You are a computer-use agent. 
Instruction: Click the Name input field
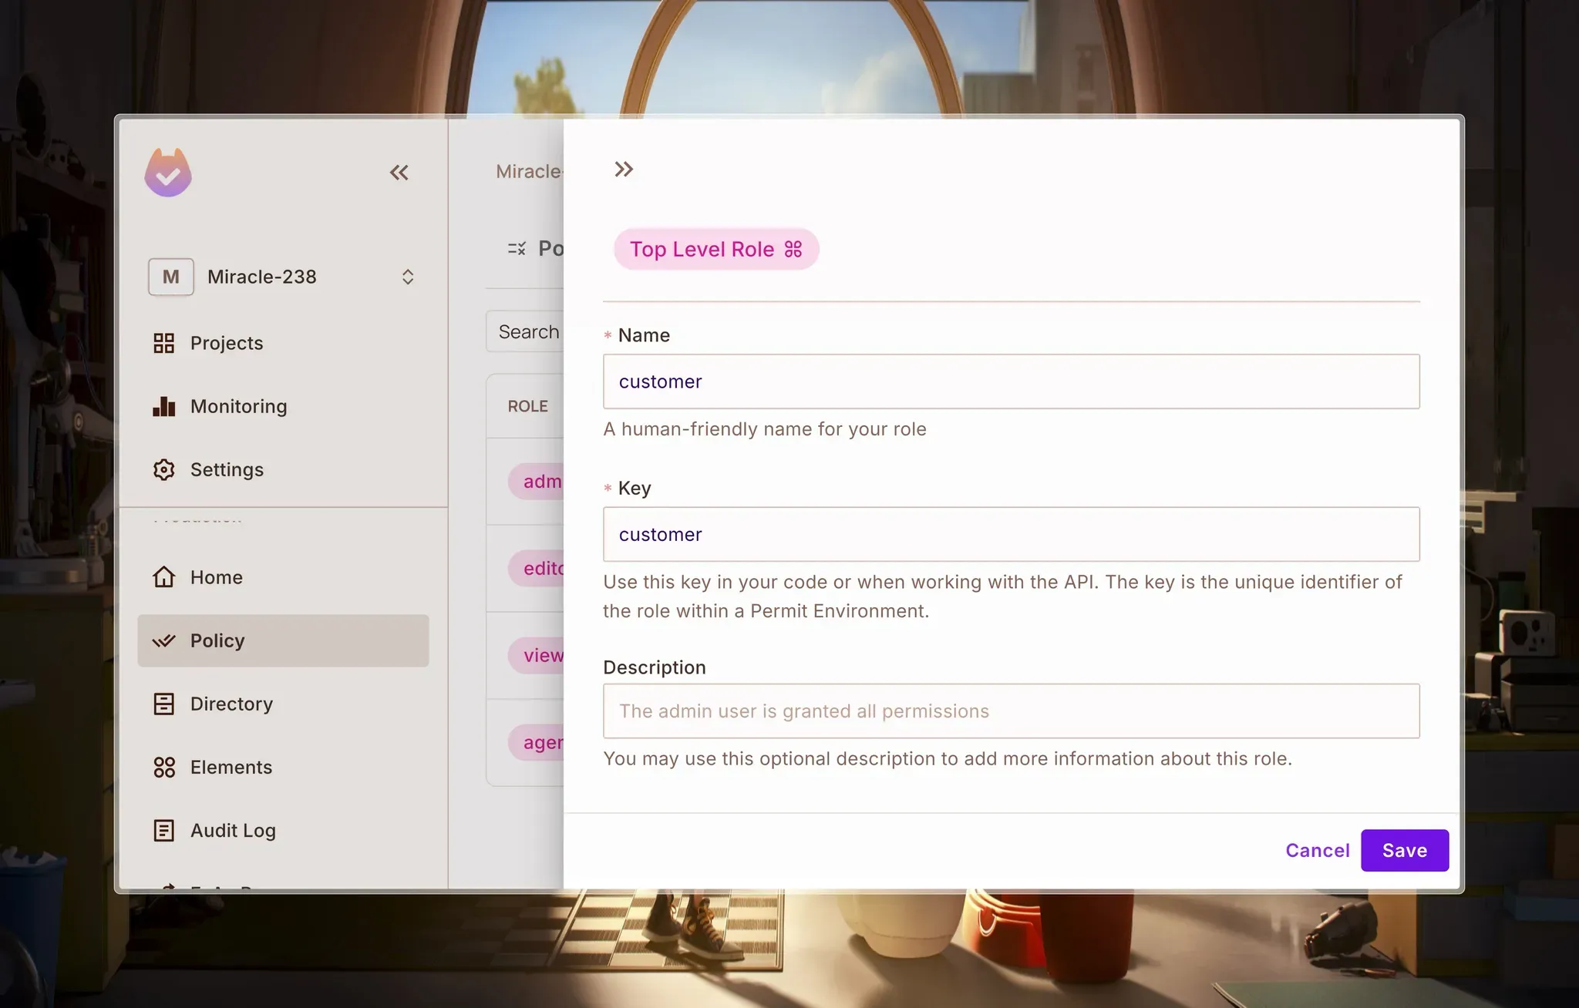[1011, 381]
